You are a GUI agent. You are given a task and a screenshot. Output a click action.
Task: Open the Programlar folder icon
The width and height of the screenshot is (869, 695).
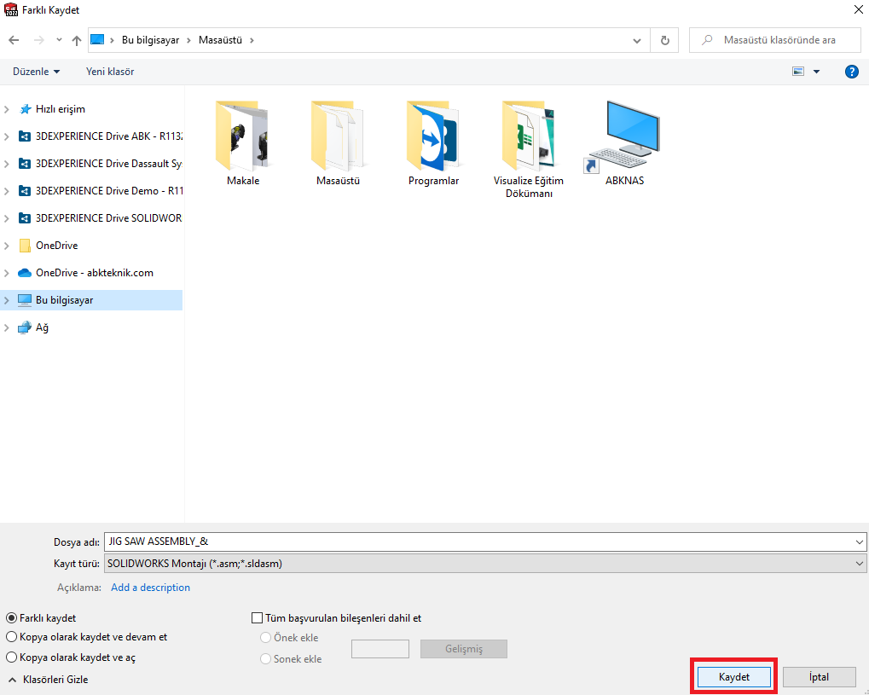pyautogui.click(x=433, y=135)
